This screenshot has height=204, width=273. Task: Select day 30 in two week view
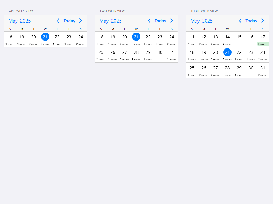(160, 52)
